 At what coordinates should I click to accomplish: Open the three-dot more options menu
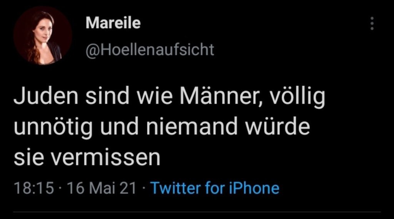[372, 23]
